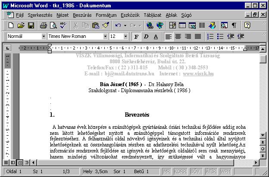269x177 pixels.
Task: Click the vertical scrollbar down arrow
Action: tap(263, 135)
